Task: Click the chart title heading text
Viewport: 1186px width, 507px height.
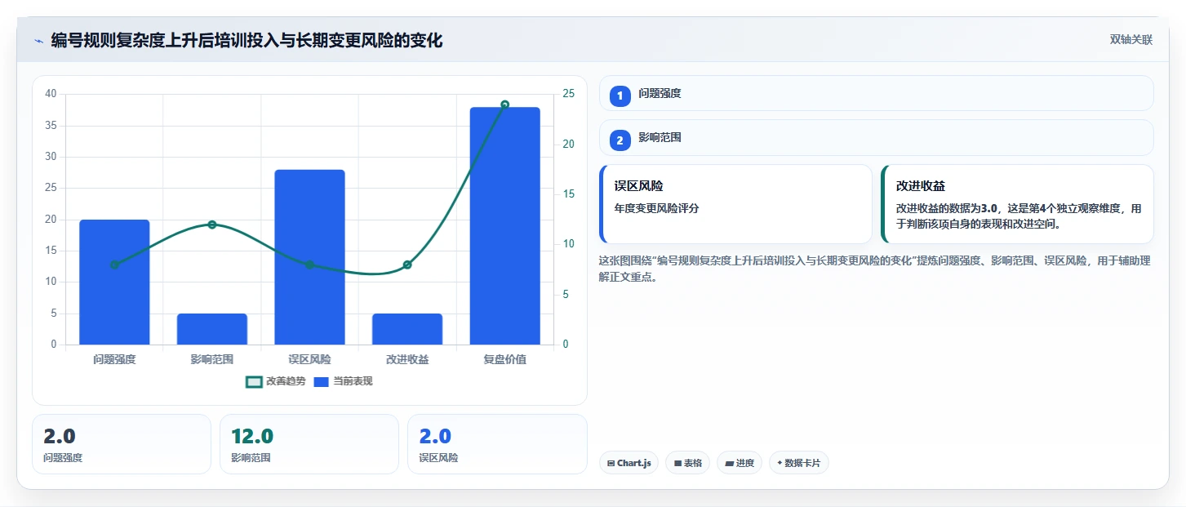Action: [x=247, y=40]
